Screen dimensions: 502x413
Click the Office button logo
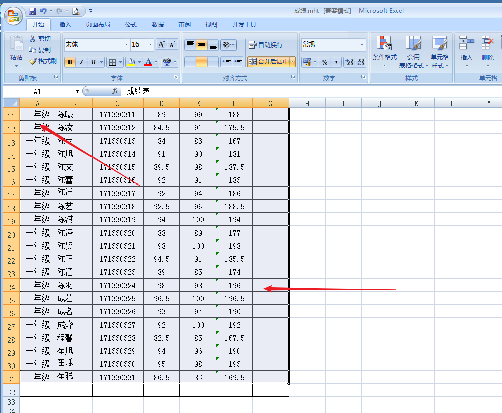pos(13,15)
